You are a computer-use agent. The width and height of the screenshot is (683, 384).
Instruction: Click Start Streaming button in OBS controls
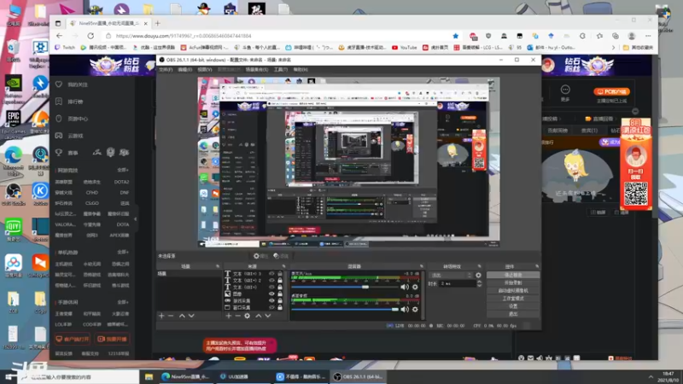pos(513,275)
